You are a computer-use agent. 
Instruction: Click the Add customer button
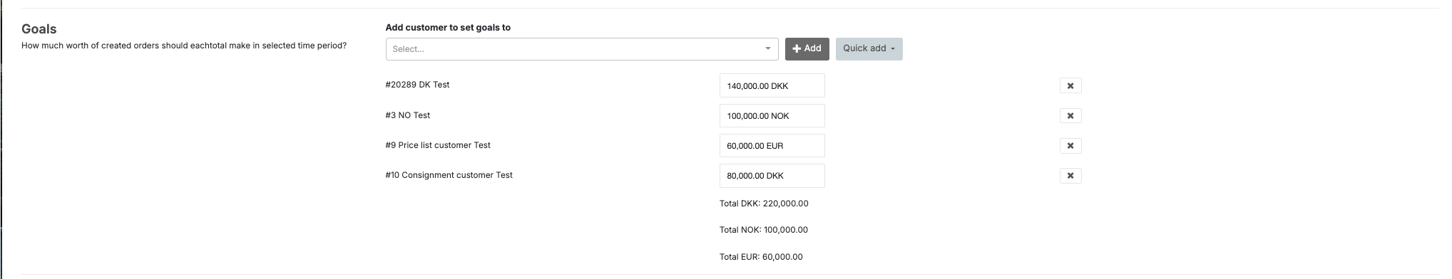coord(807,48)
